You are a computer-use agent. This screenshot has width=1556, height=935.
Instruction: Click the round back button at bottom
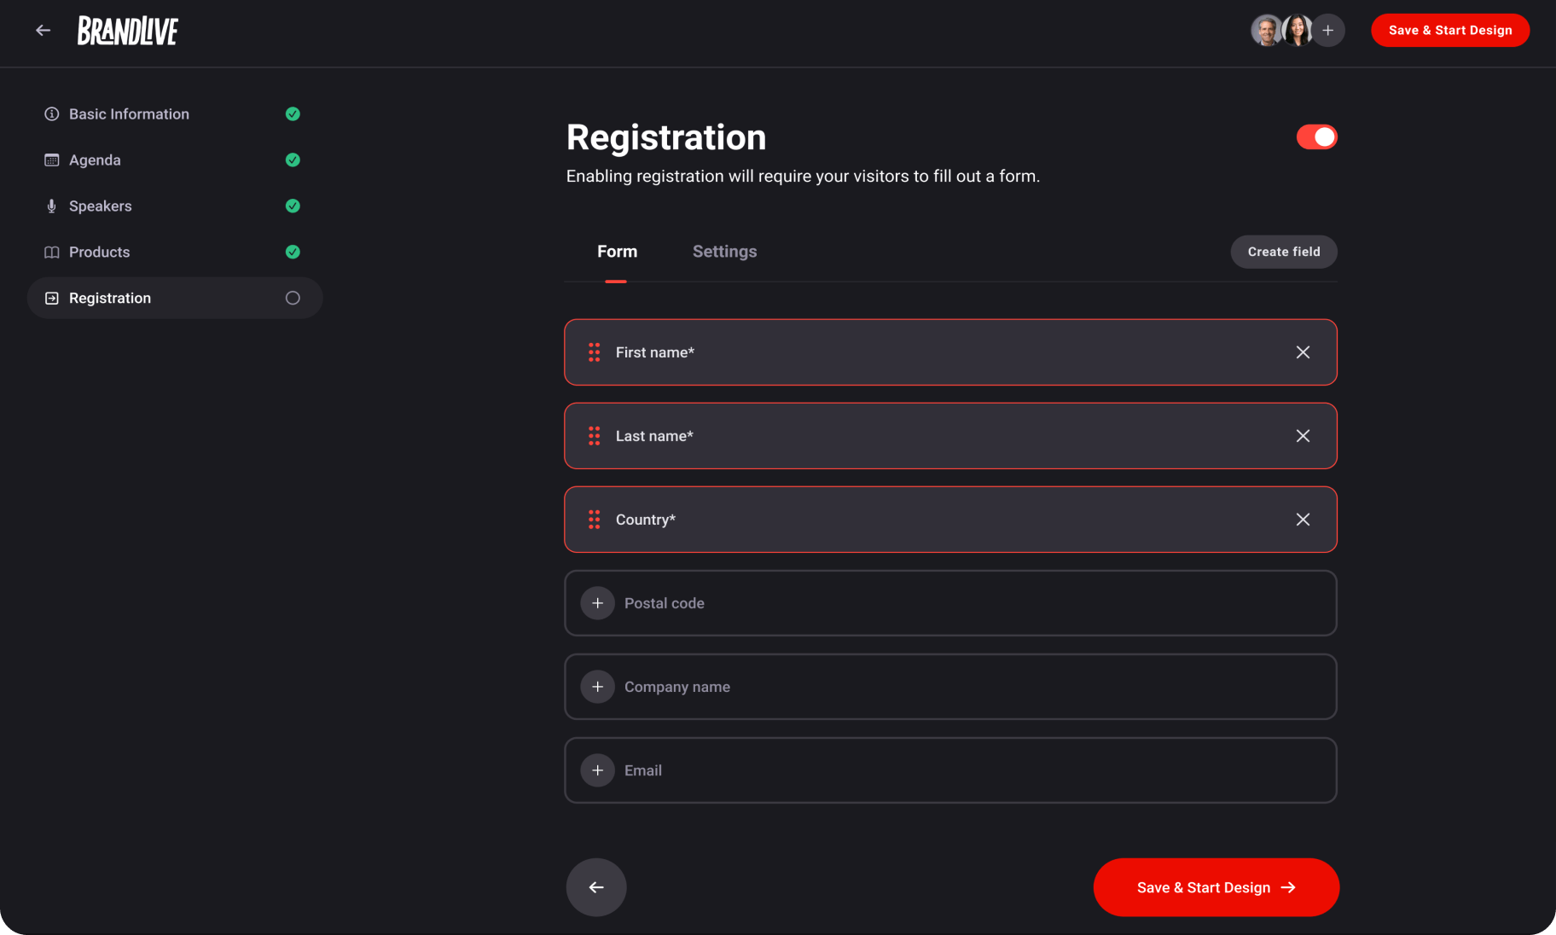click(x=596, y=887)
